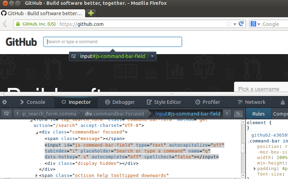This screenshot has height=179, width=288.
Task: Click the .command-bar selector in Rules
Action: click(268, 141)
